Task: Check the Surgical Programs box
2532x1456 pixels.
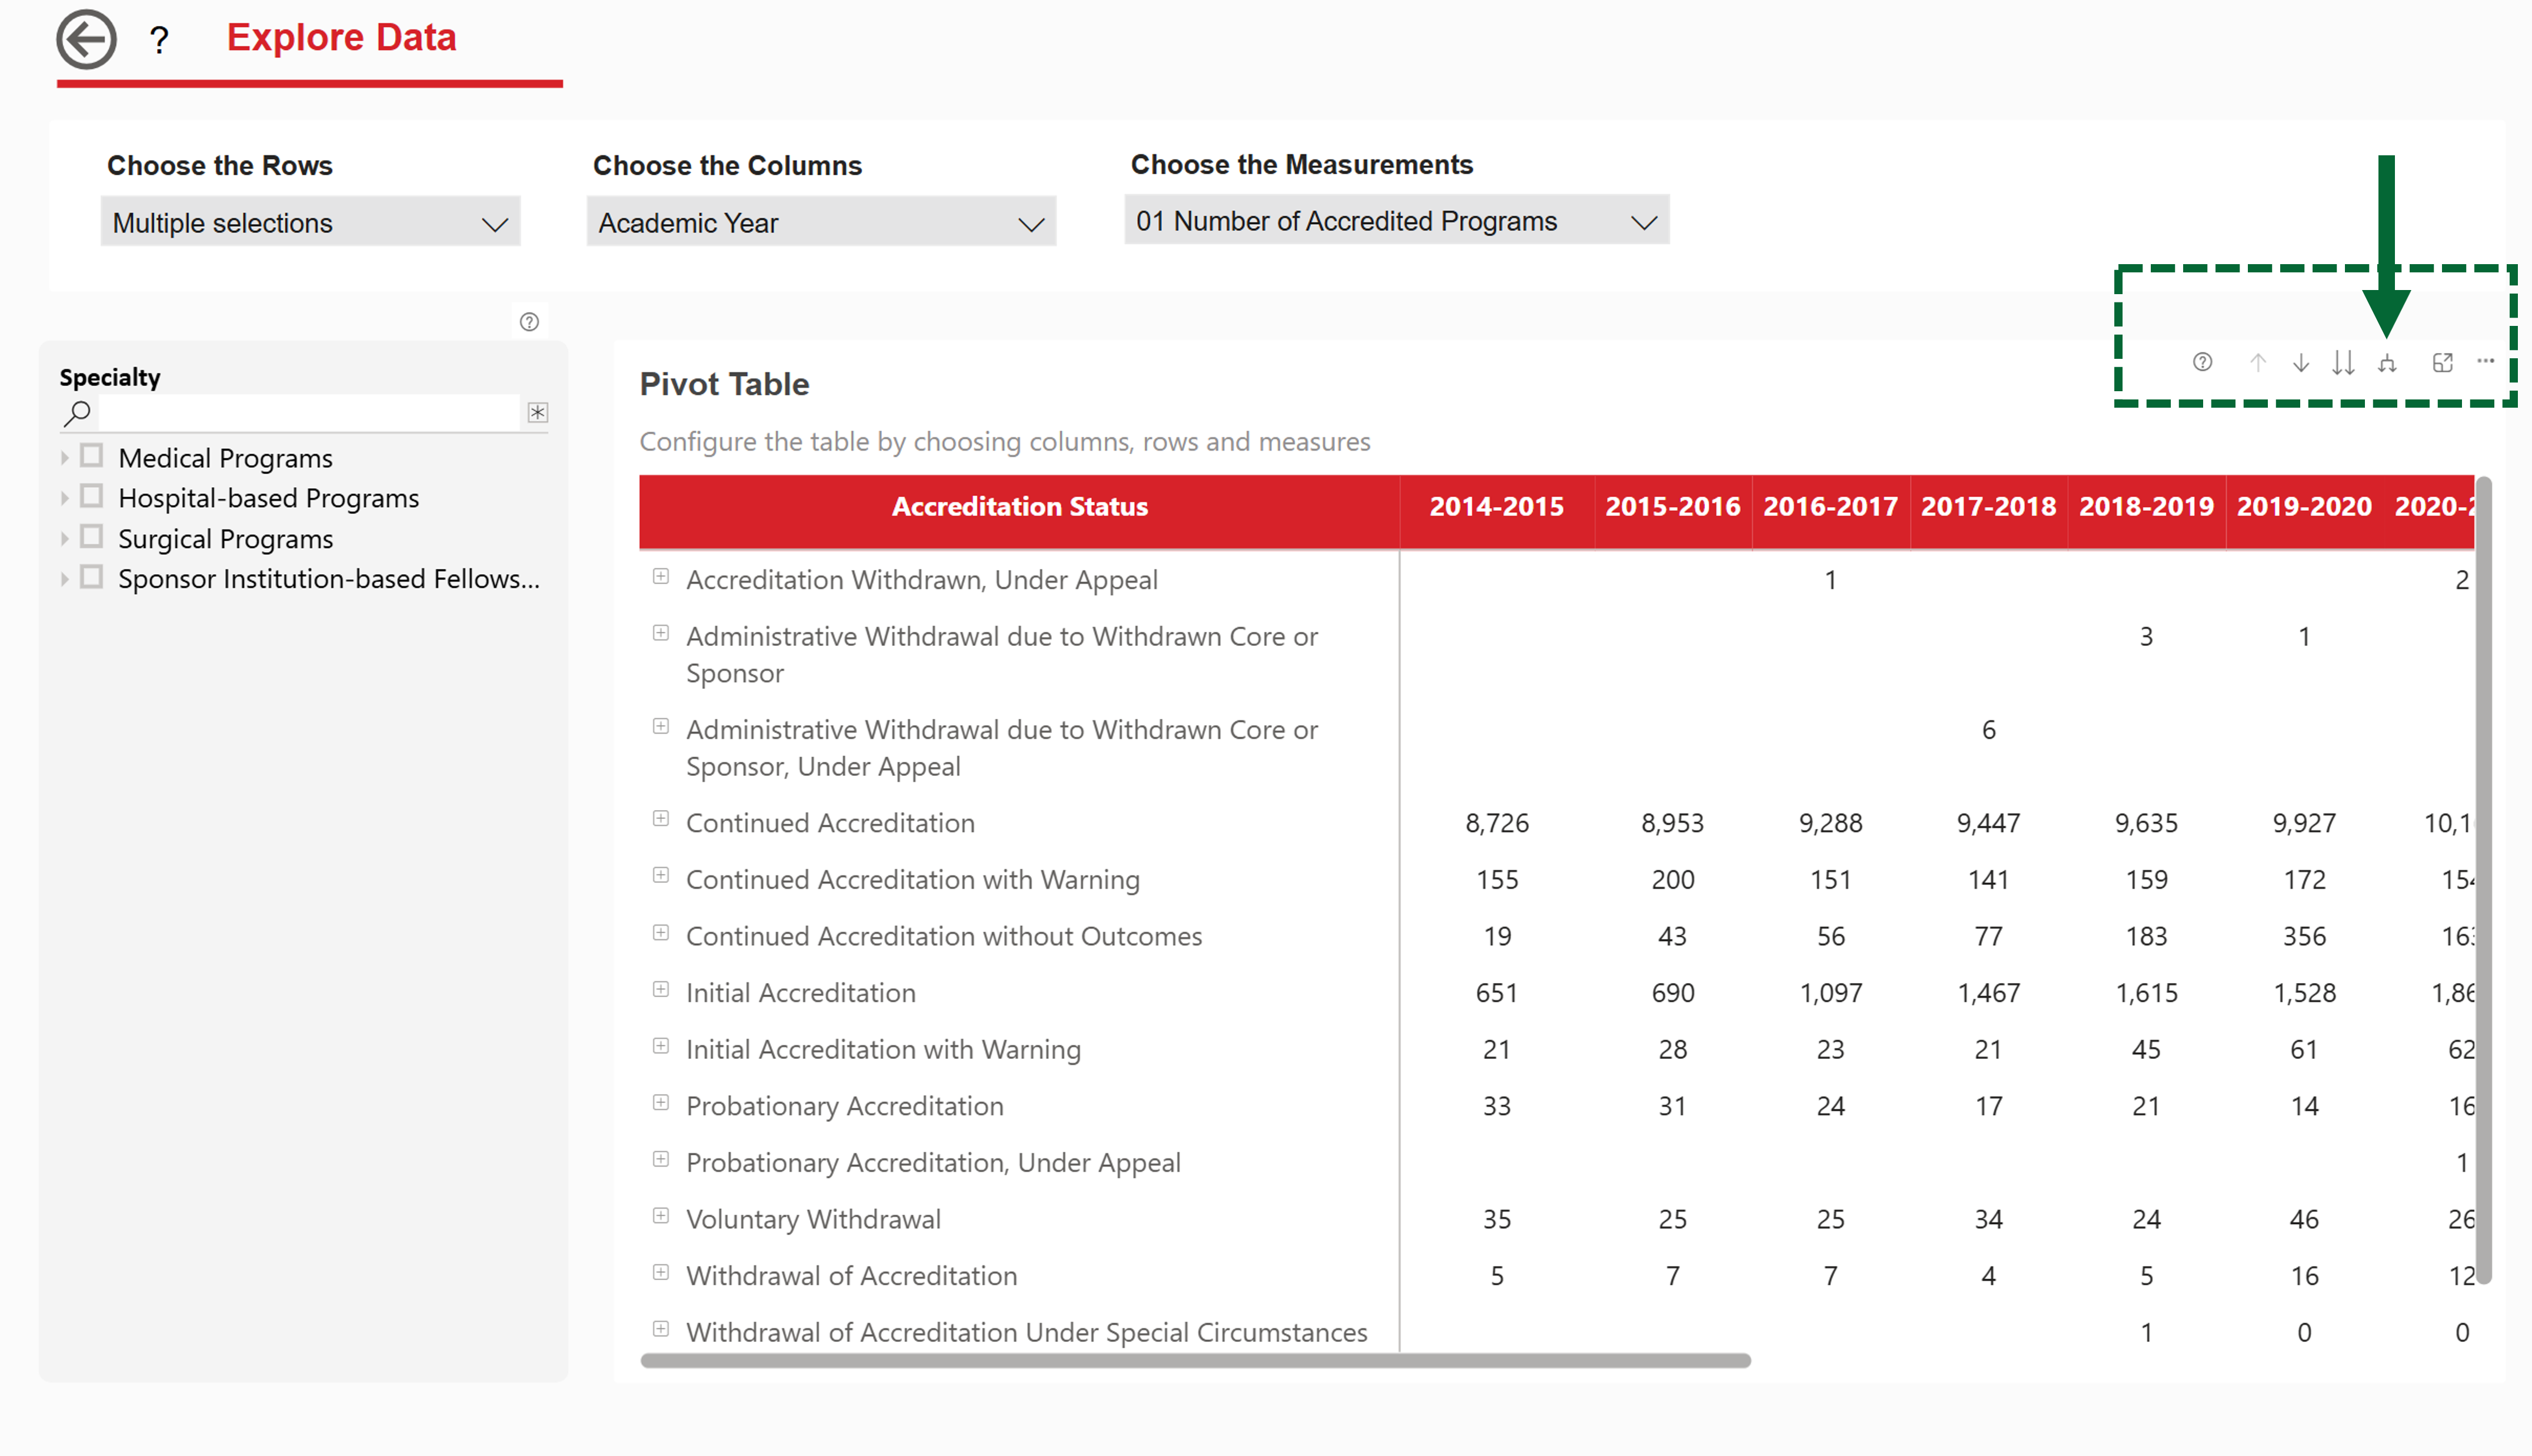Action: (x=91, y=537)
